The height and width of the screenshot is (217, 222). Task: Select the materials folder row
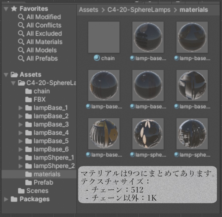click(x=39, y=174)
